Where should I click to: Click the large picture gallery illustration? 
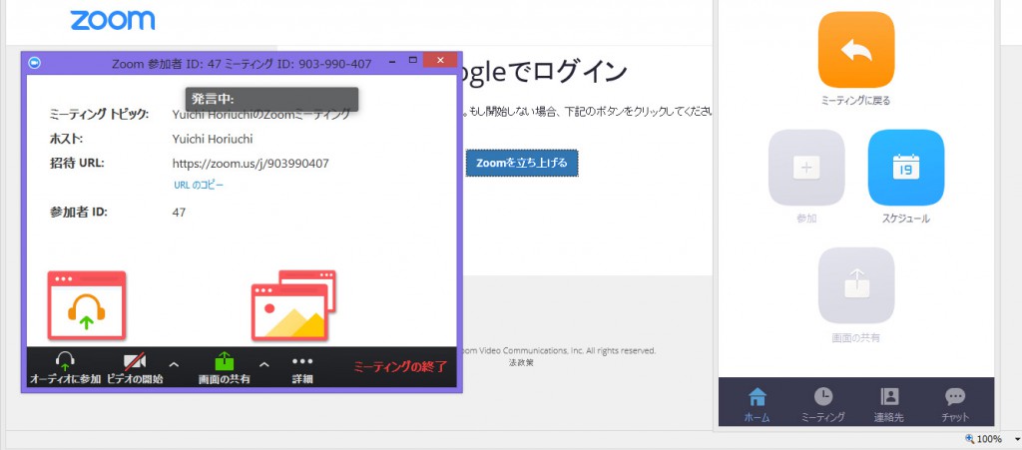[x=293, y=305]
